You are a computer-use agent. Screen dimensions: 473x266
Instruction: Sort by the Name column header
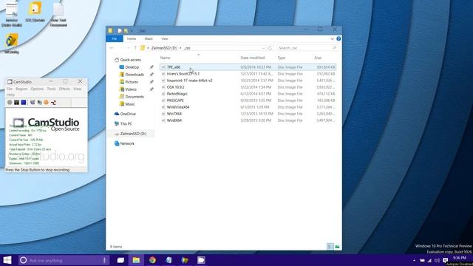[x=165, y=58]
